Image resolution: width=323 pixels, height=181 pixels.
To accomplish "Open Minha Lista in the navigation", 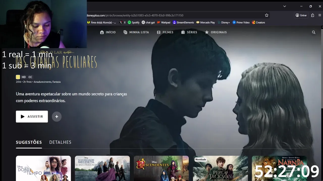I will [x=136, y=32].
